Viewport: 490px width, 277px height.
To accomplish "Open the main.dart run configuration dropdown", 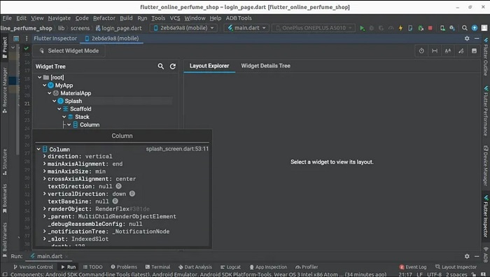I will [x=246, y=28].
